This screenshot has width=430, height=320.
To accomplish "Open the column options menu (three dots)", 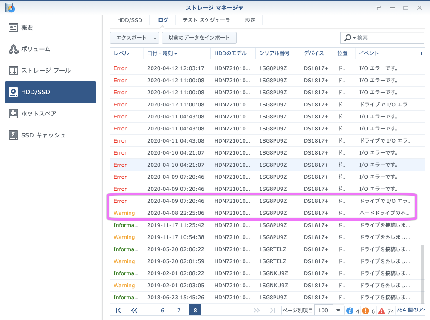I will pos(421,53).
